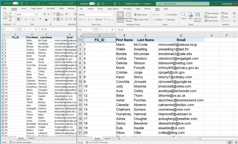Increase indent in left window

[70, 19]
